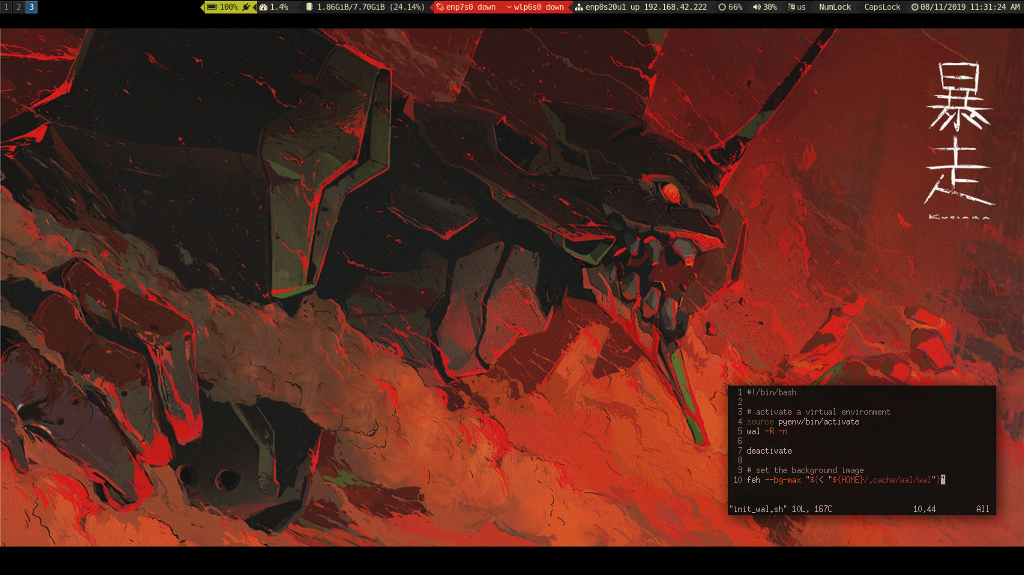Click the "init_wal.sh" filename in vim status line
The width and height of the screenshot is (1024, 575).
point(758,509)
